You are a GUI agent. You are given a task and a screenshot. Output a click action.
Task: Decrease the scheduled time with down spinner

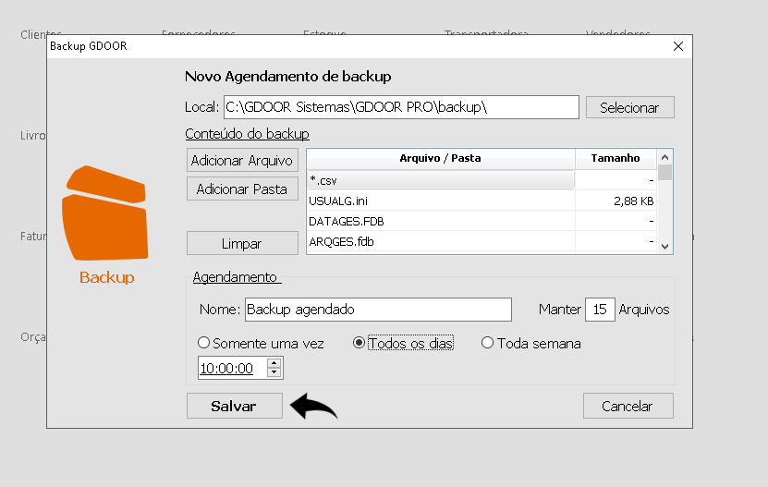[274, 372]
